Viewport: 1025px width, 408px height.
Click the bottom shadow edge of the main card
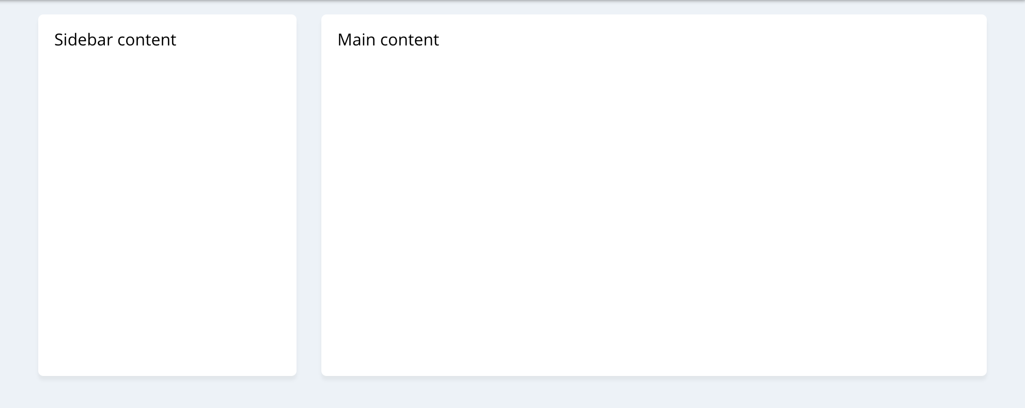(654, 376)
